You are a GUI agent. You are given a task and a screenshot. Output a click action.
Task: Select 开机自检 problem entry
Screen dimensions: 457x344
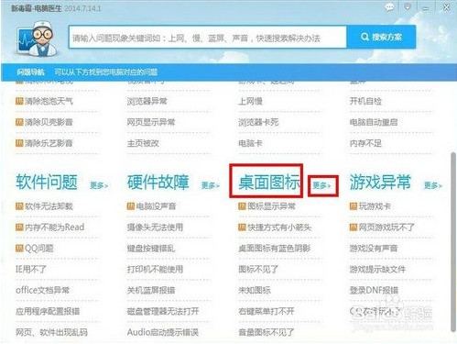tap(365, 101)
